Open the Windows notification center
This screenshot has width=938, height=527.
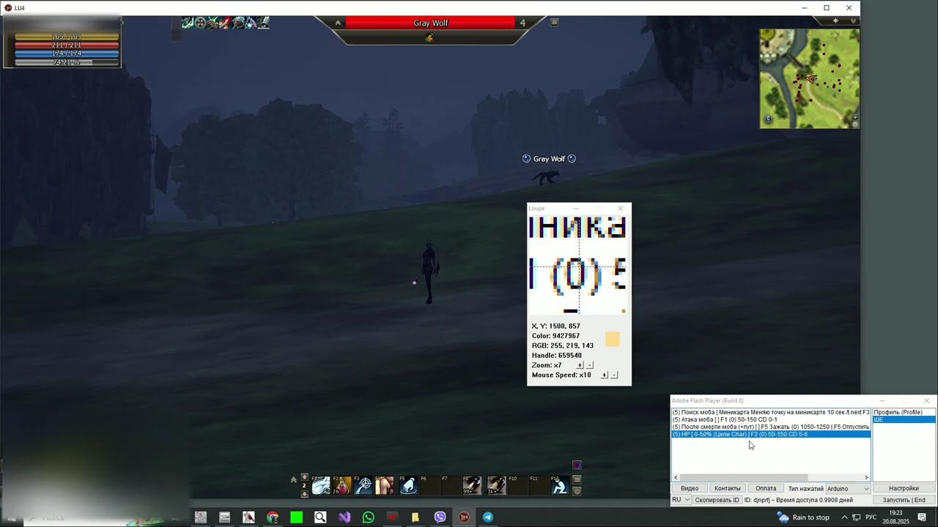pos(922,517)
